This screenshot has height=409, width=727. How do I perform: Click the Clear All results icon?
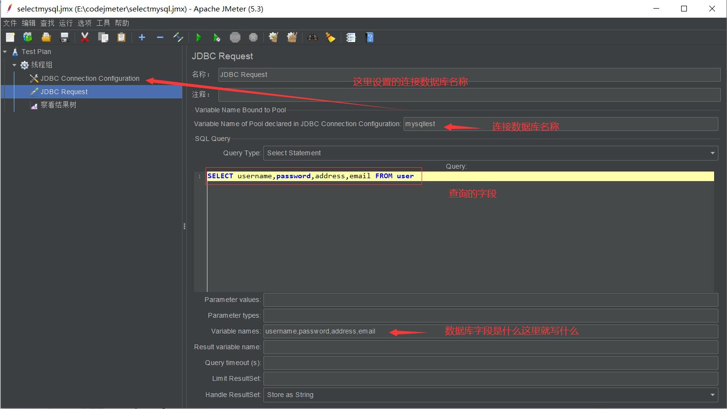[x=292, y=37]
